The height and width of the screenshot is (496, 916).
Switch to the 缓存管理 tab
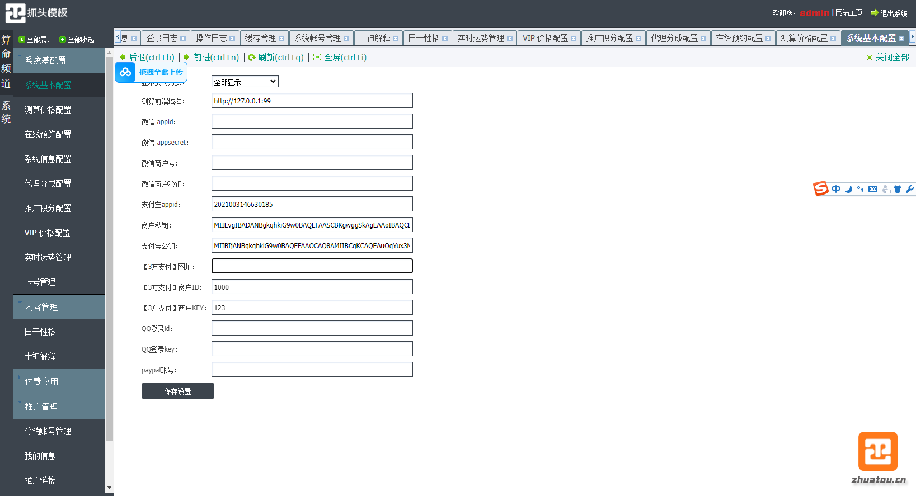[260, 38]
